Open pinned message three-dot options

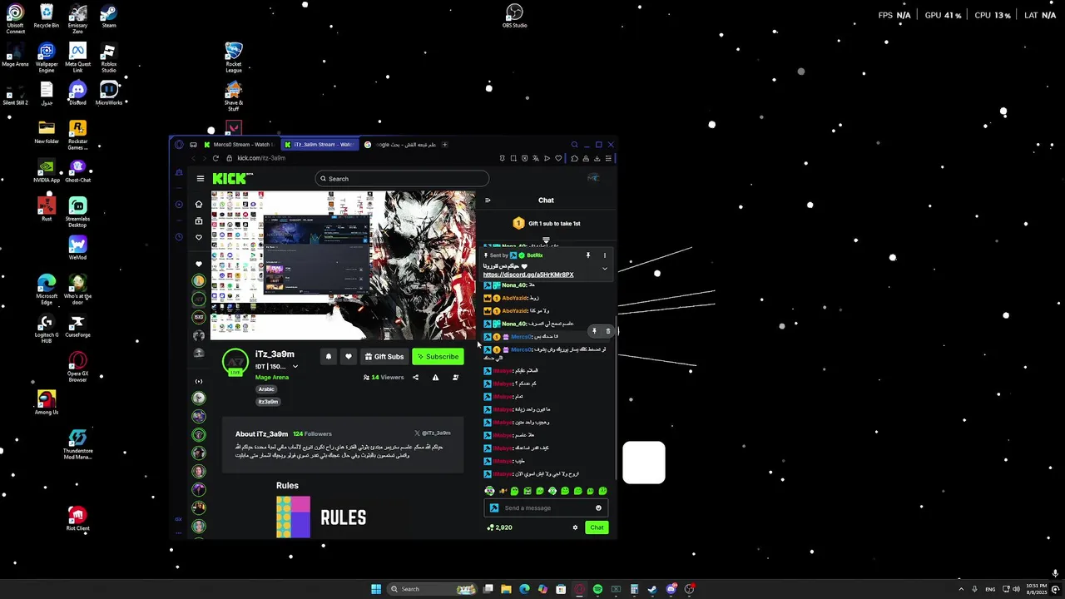coord(605,255)
